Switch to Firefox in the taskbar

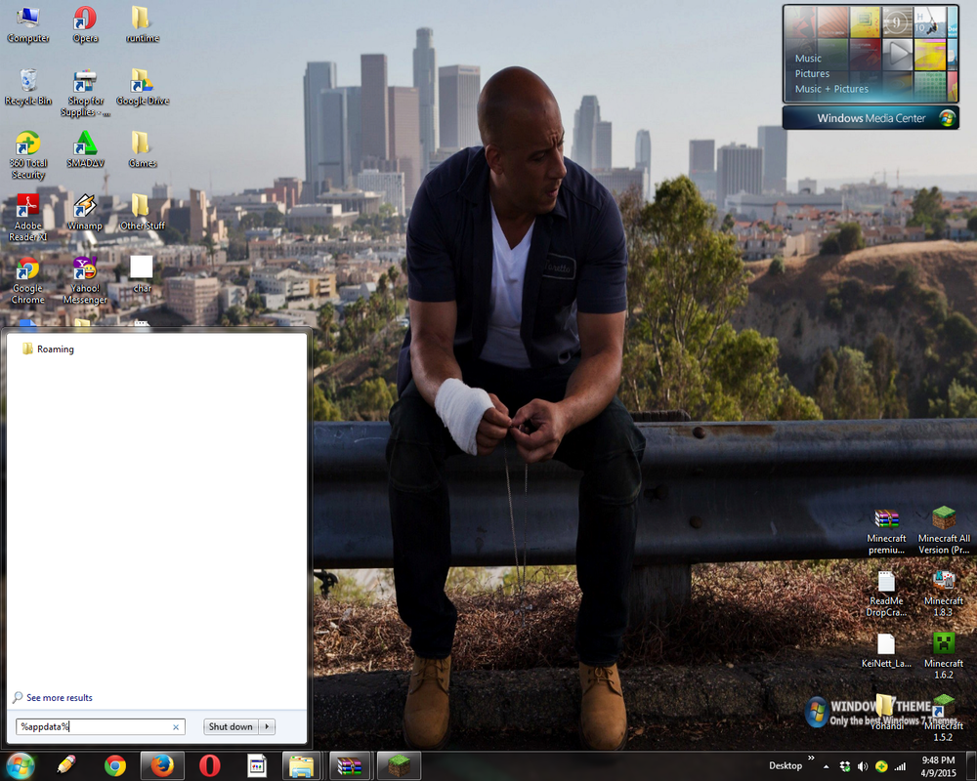click(162, 765)
